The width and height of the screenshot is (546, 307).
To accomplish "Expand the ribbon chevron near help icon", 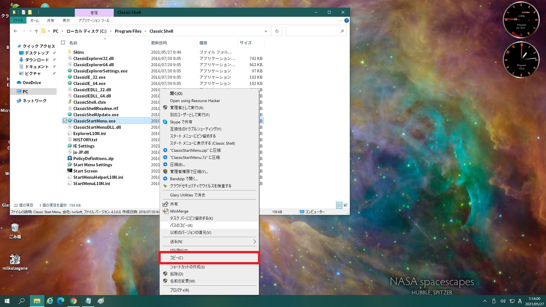I will click(x=340, y=20).
